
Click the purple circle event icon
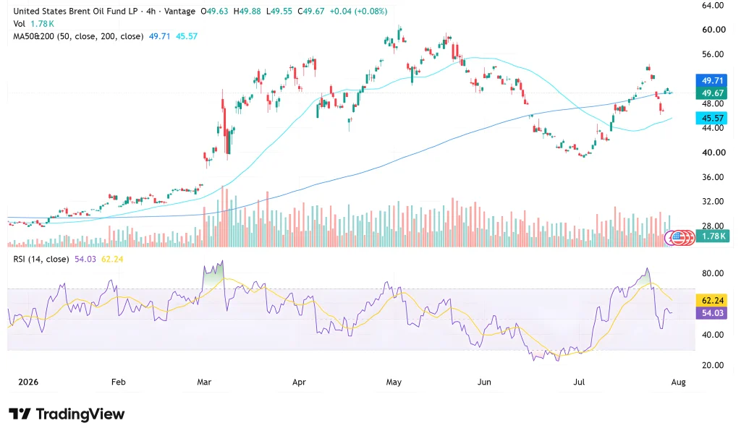pyautogui.click(x=669, y=238)
